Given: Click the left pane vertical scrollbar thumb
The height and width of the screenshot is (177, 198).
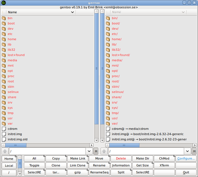Looking at the screenshot, I should click(96, 68).
